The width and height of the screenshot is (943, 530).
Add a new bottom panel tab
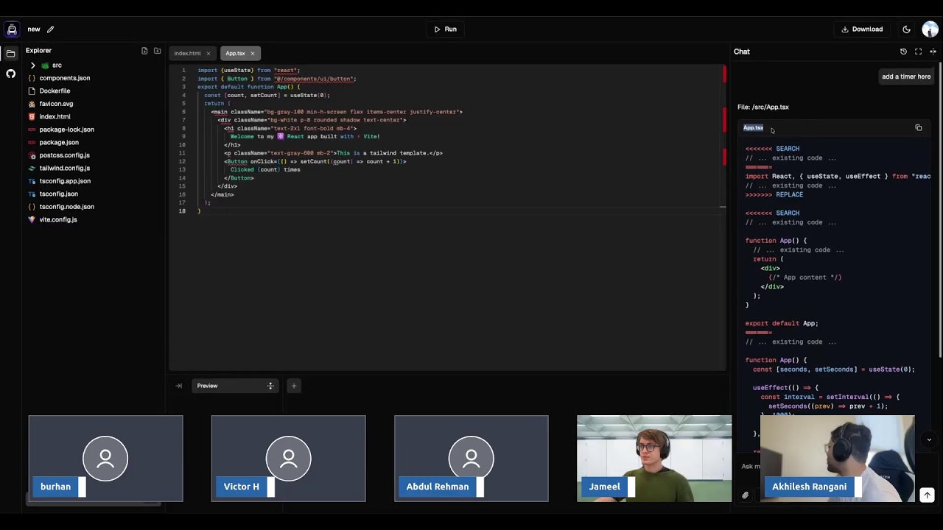click(x=293, y=386)
